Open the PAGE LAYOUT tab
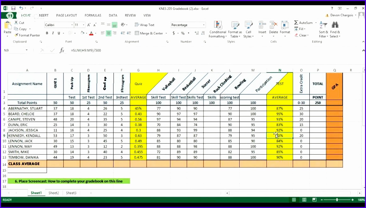Image resolution: width=366 pixels, height=208 pixels. [x=67, y=15]
